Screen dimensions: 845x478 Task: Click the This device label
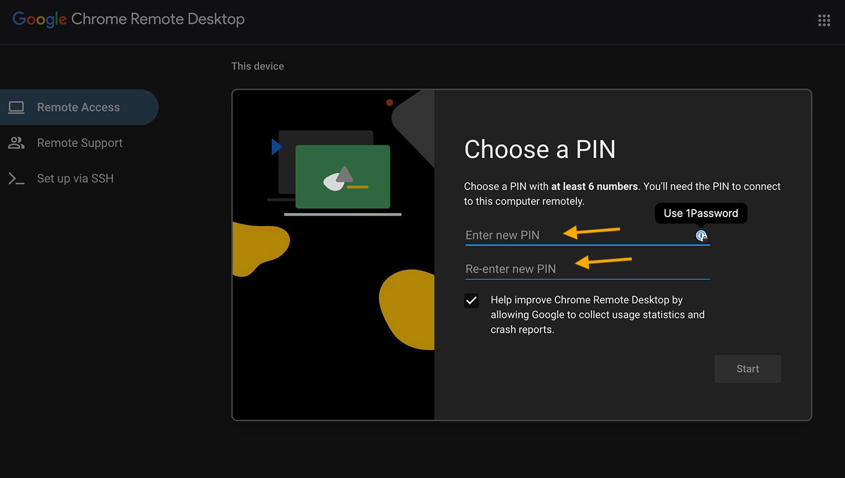[x=257, y=66]
